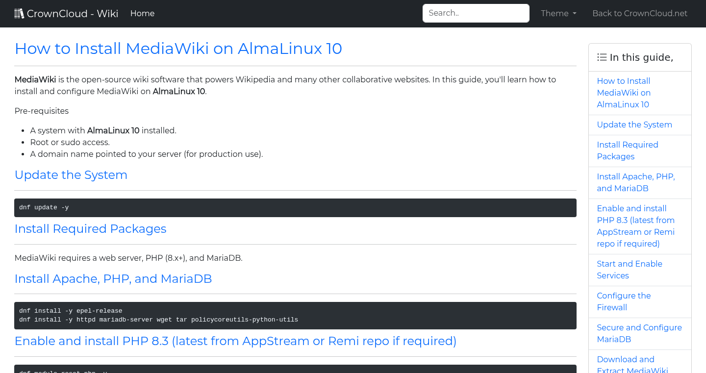706x373 pixels.
Task: Click the main article title heading
Action: point(178,49)
